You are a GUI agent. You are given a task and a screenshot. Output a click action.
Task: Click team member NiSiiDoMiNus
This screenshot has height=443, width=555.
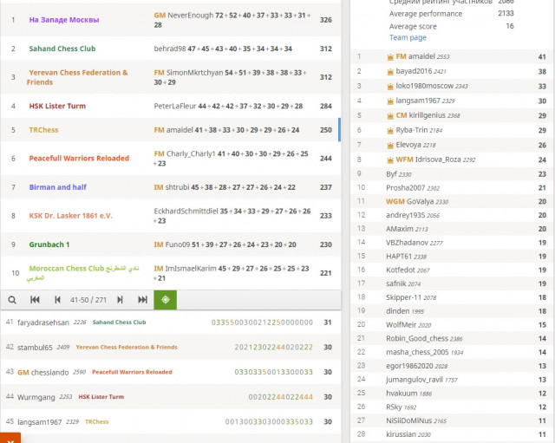(408, 420)
